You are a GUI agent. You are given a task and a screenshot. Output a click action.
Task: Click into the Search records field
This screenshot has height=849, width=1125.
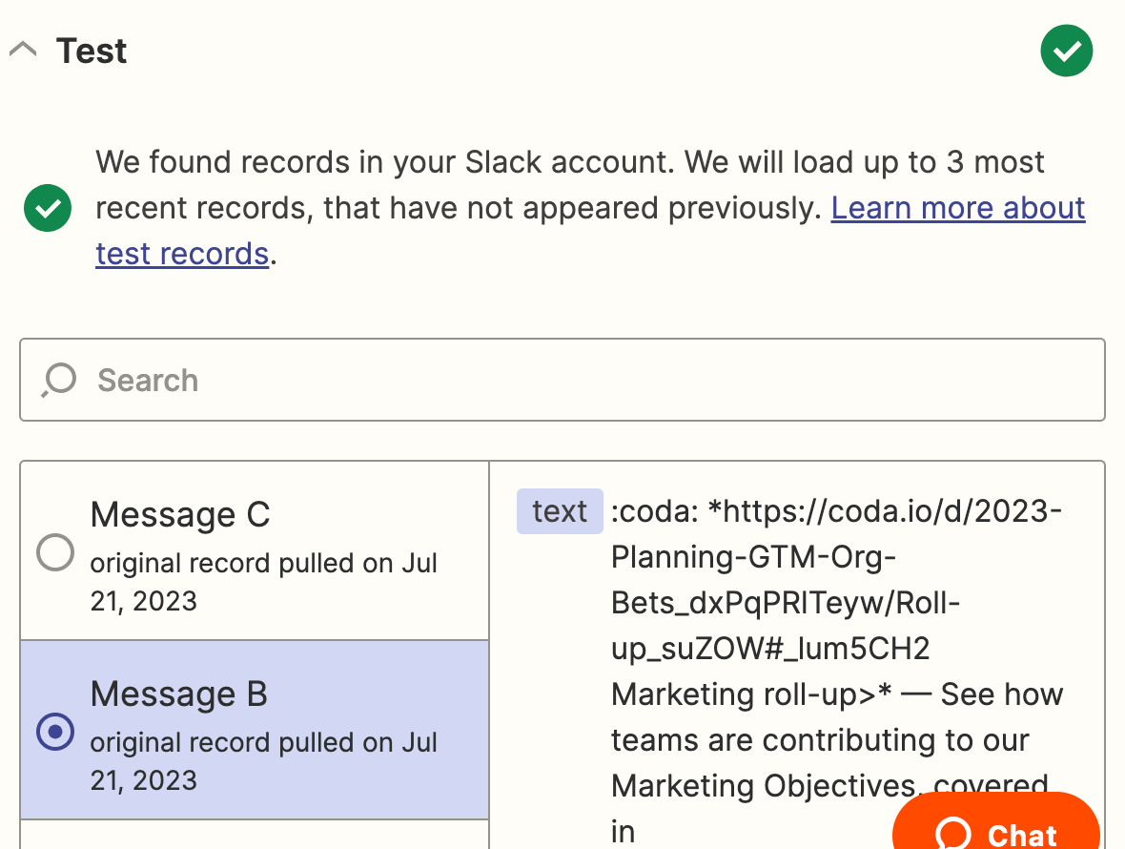(x=591, y=380)
